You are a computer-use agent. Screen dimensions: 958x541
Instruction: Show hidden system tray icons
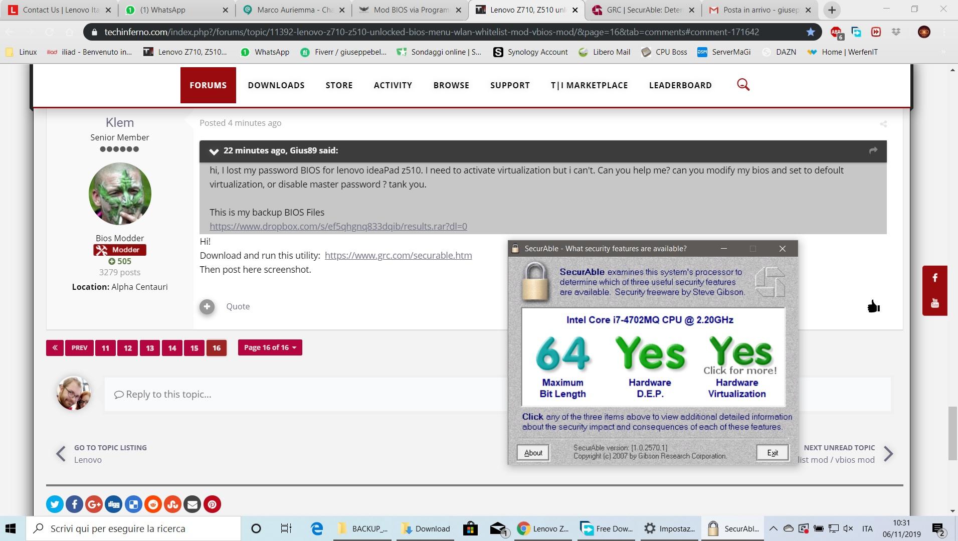click(x=774, y=528)
